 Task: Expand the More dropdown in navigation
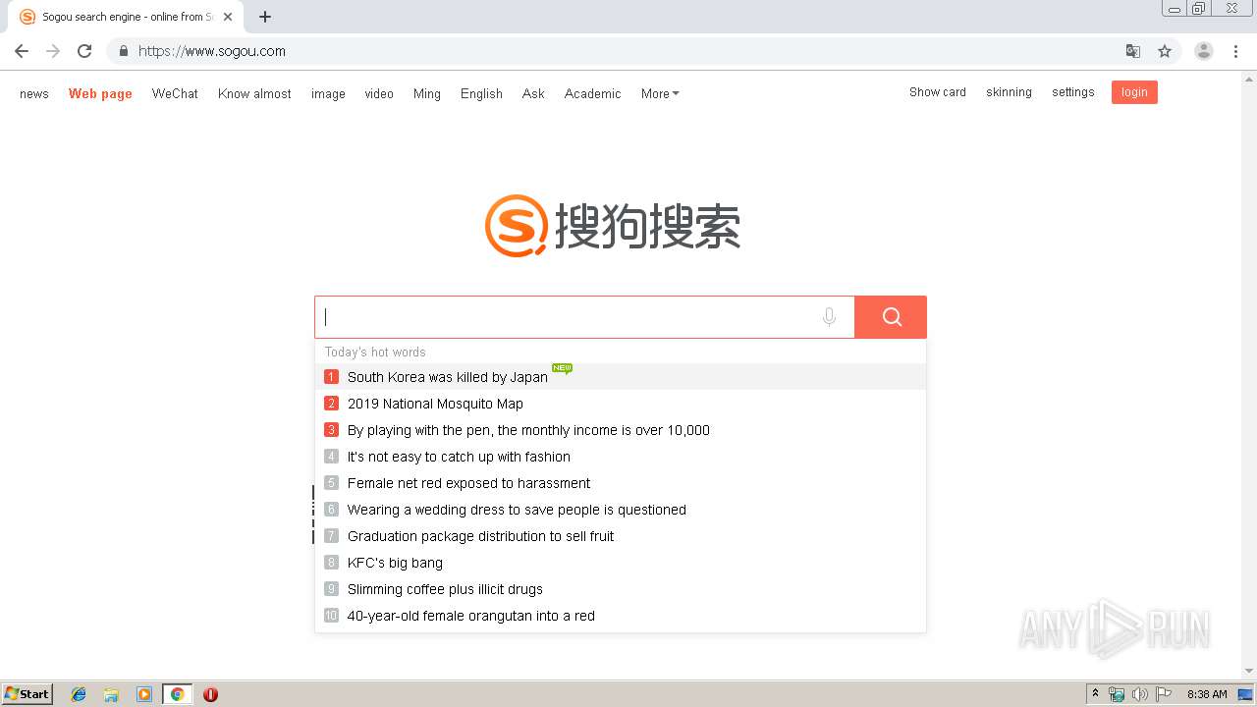pyautogui.click(x=660, y=93)
